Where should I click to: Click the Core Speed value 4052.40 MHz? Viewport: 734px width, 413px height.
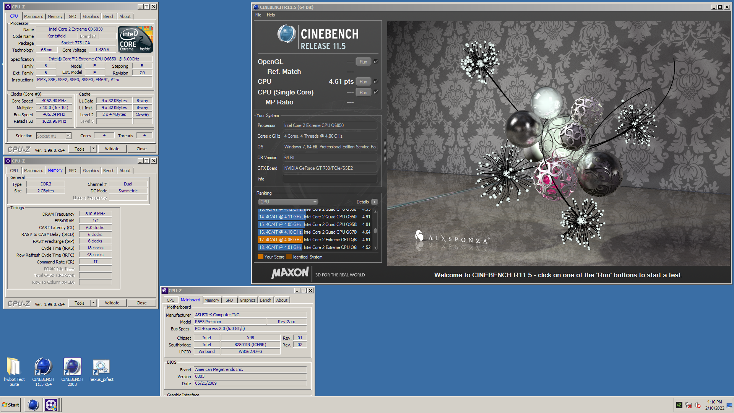(x=54, y=101)
